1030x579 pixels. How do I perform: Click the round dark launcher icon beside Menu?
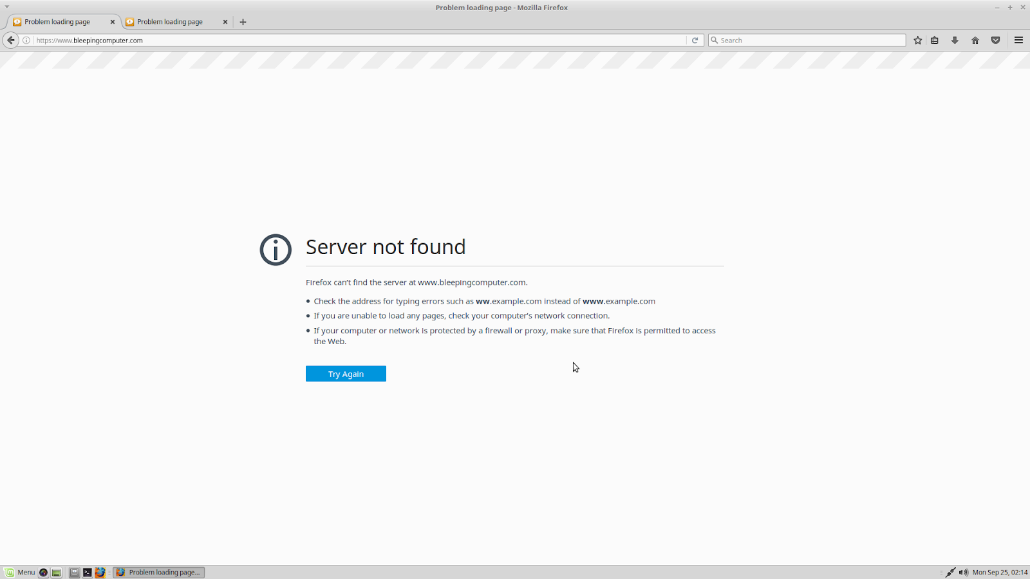43,573
